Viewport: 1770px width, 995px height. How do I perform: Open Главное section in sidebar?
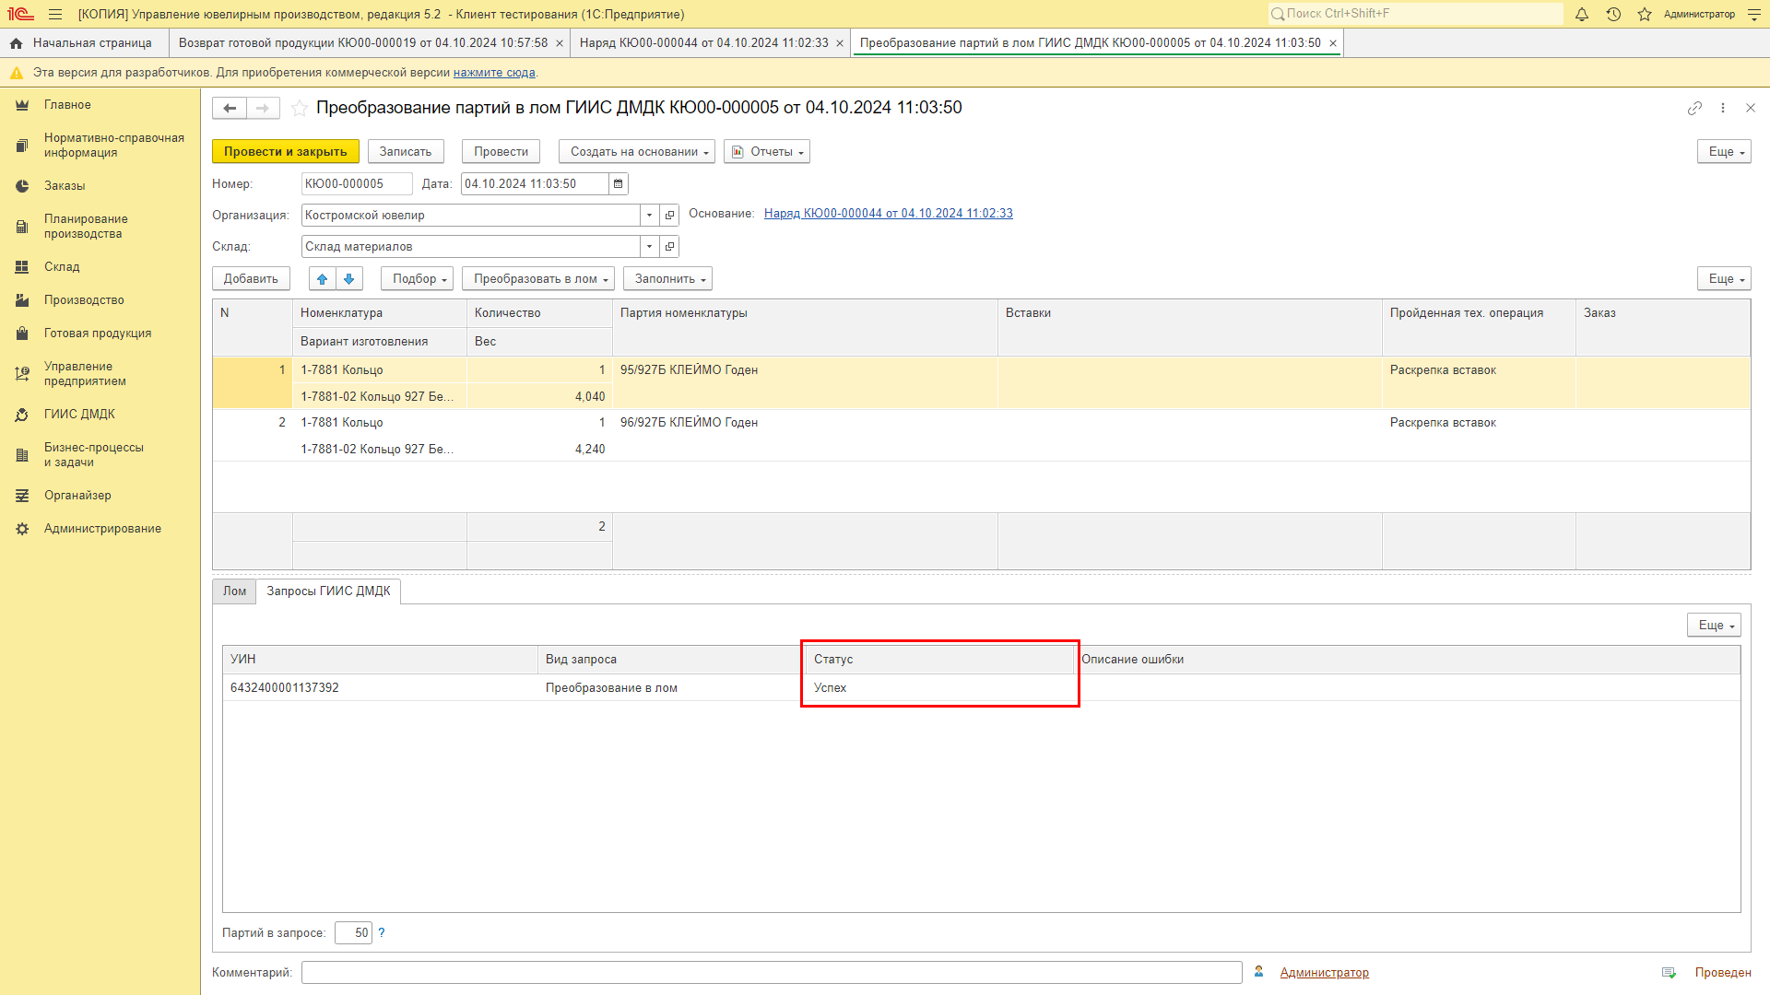pyautogui.click(x=67, y=105)
